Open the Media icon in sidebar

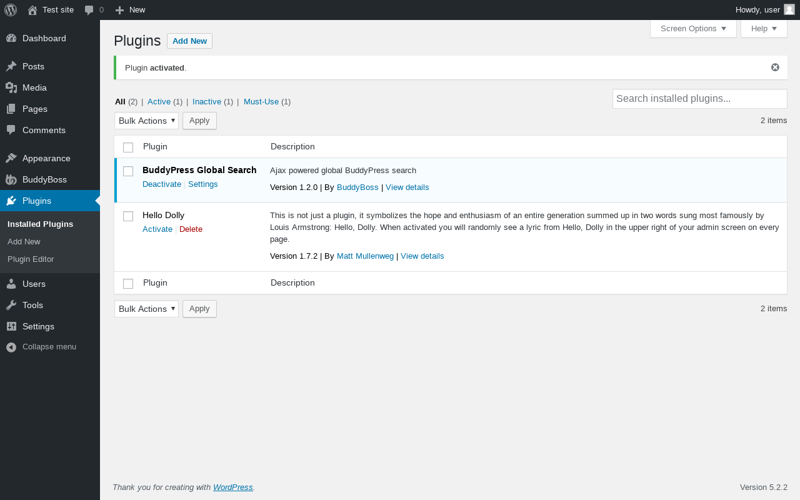click(11, 87)
